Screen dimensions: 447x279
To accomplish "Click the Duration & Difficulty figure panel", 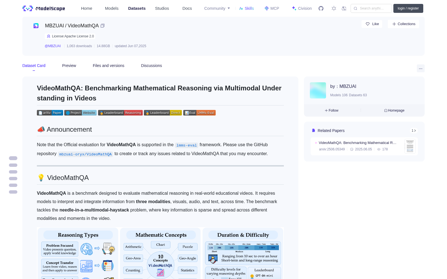I will (243, 253).
